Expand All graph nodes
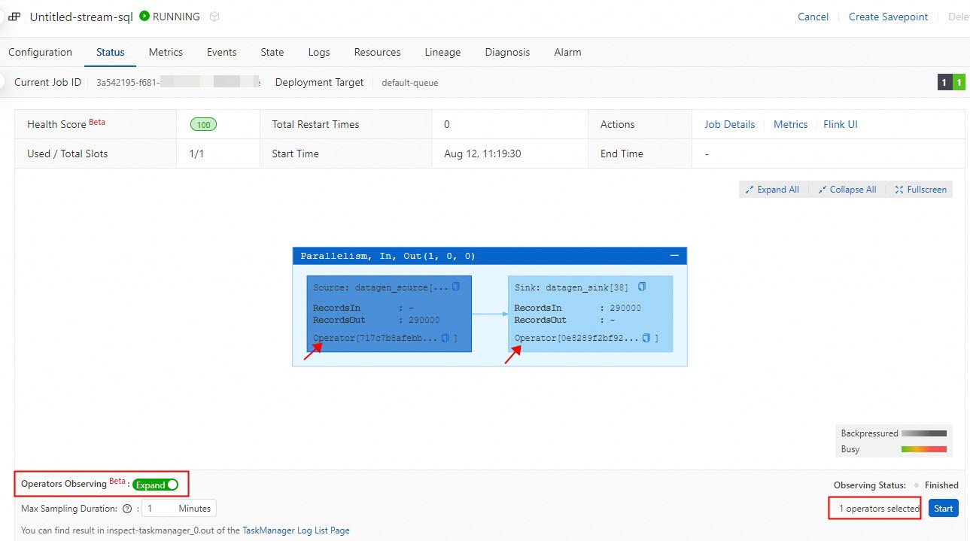Screen dimensions: 970x541 (x=772, y=190)
